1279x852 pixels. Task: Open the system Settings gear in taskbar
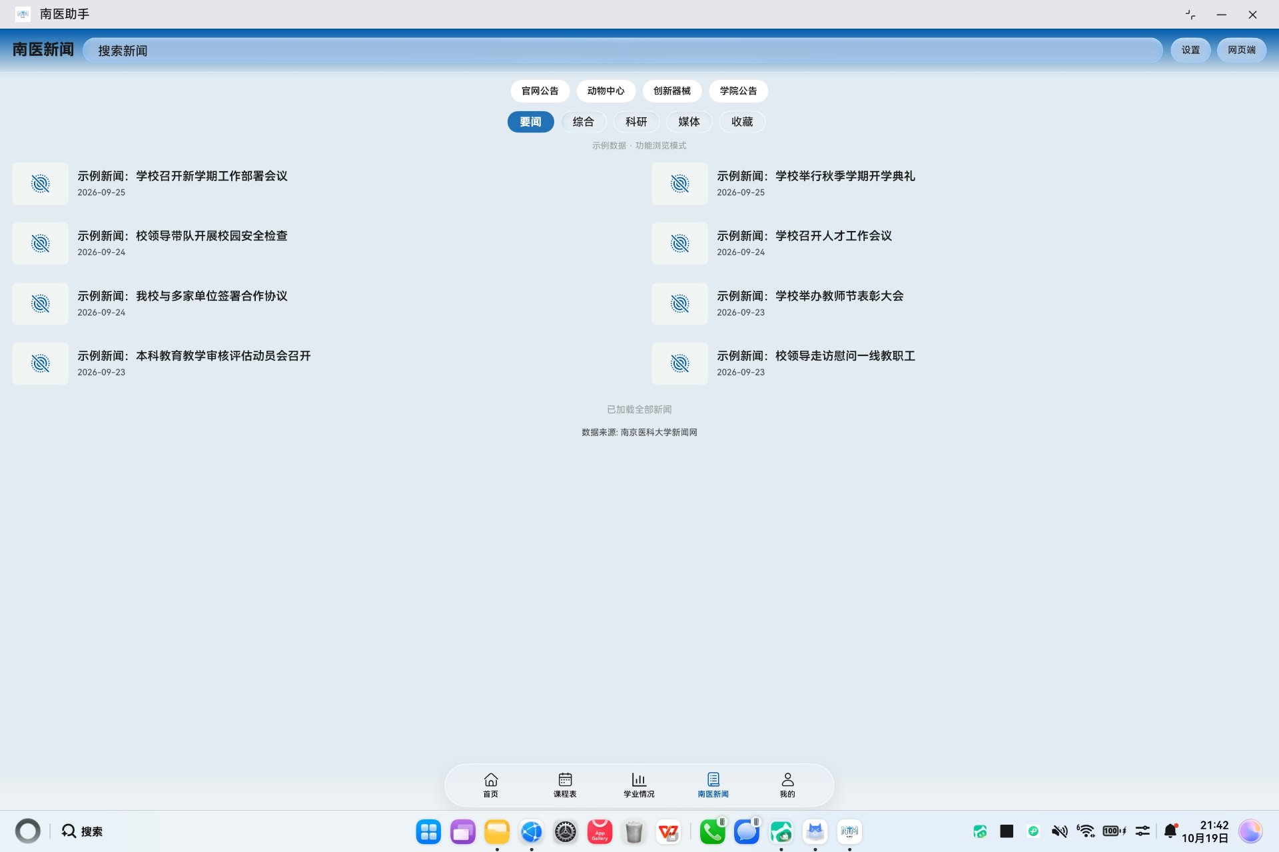pos(566,831)
